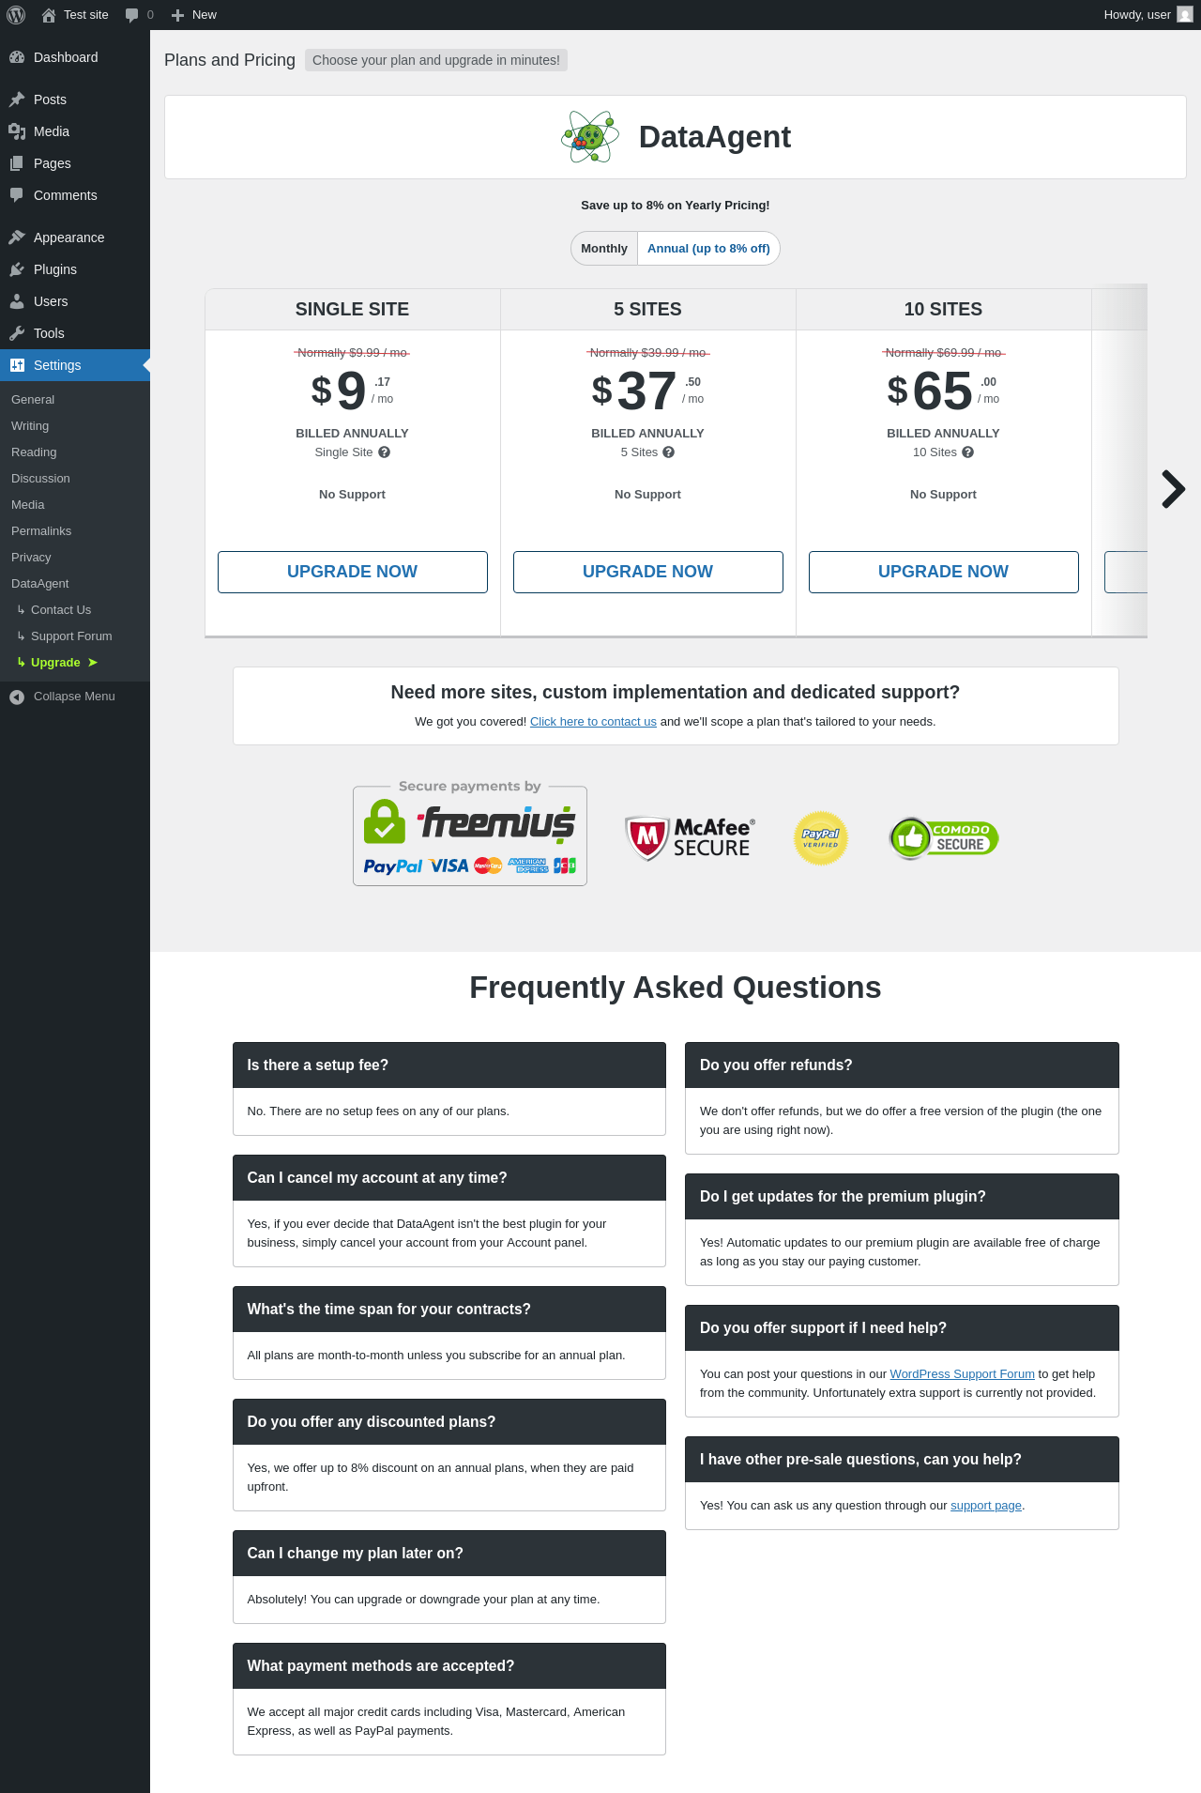Switch billing to Monthly
Screen dimensions: 1201x1793
604,249
